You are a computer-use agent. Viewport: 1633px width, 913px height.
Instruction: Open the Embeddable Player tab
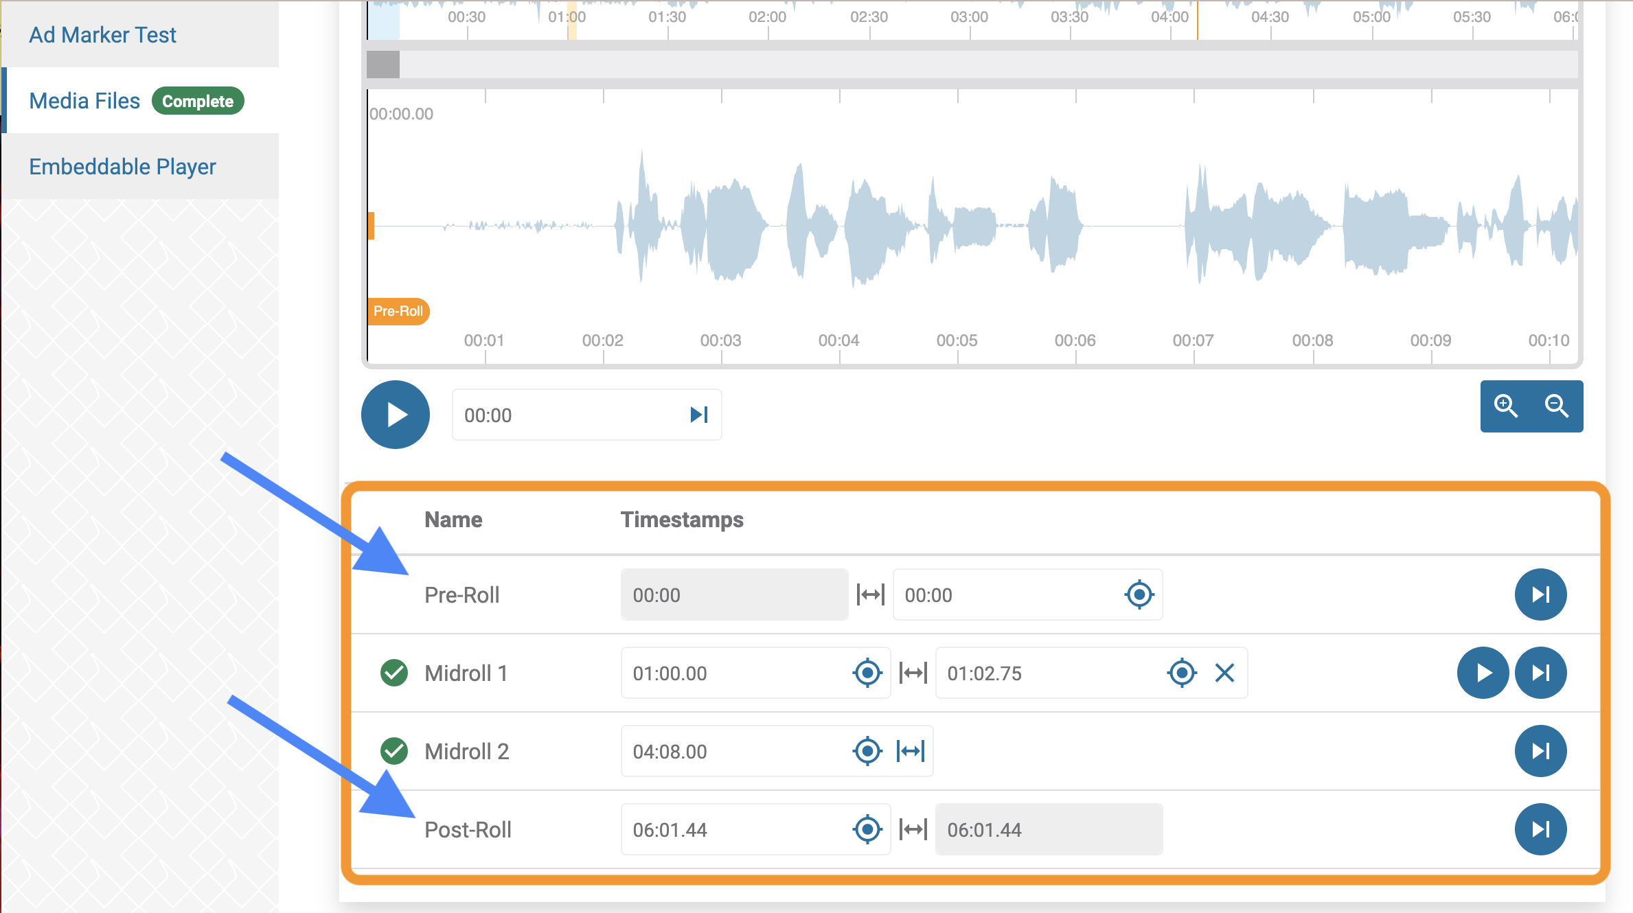(122, 167)
